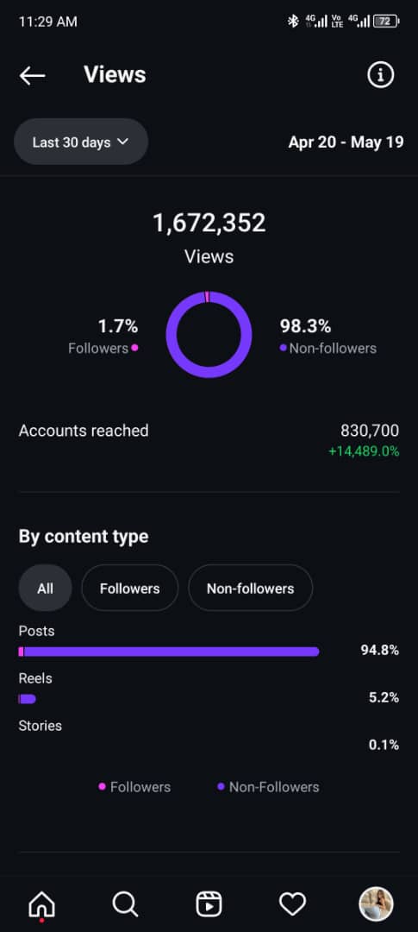Tap the chevron beside Last 30 days
418x932 pixels.
tap(123, 142)
